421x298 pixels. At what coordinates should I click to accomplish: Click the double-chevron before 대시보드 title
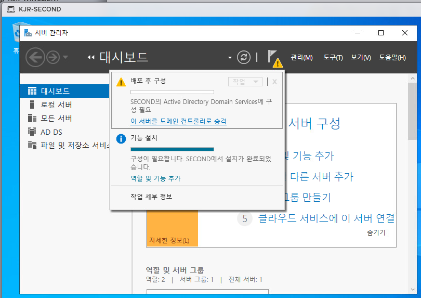pyautogui.click(x=91, y=57)
